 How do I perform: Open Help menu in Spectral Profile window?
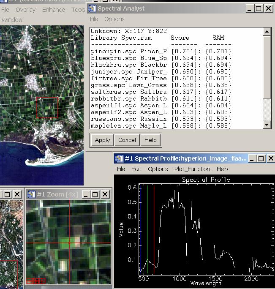click(x=222, y=169)
